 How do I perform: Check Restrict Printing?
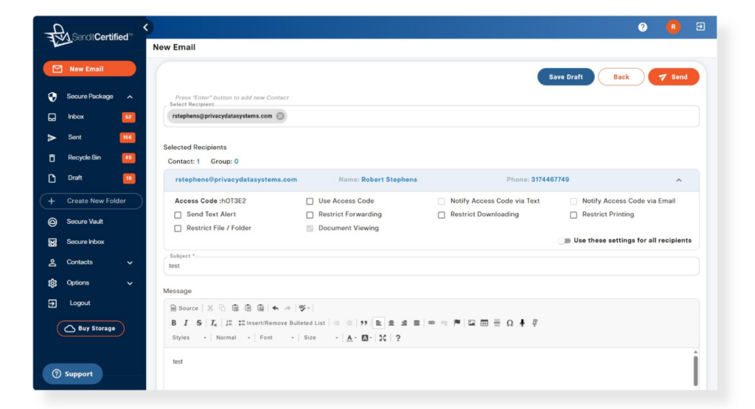tap(574, 214)
